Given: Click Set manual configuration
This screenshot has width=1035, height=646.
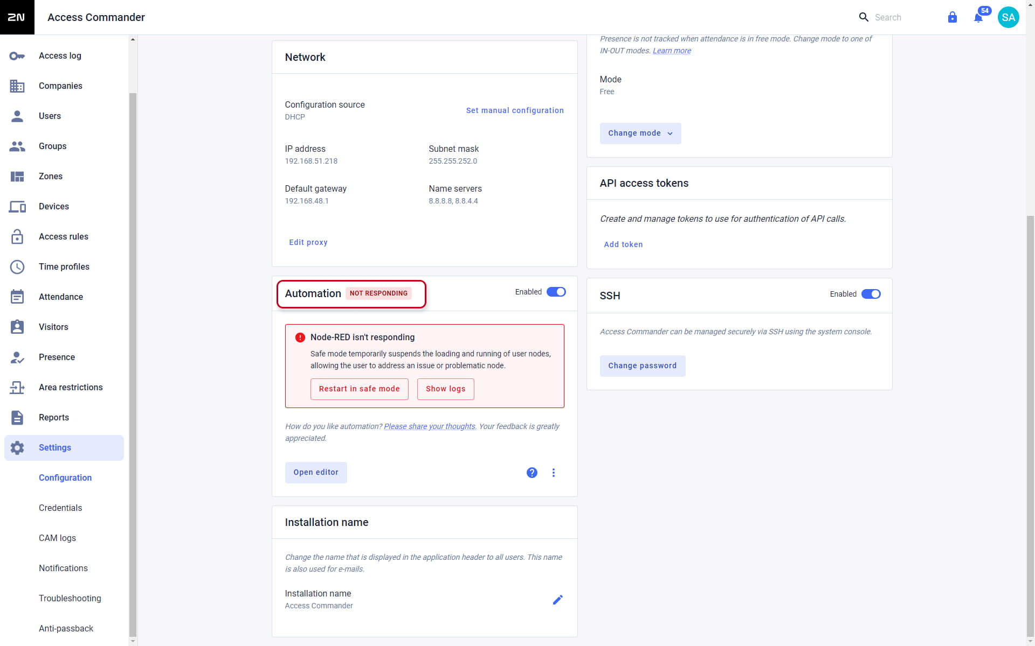Looking at the screenshot, I should [x=515, y=110].
